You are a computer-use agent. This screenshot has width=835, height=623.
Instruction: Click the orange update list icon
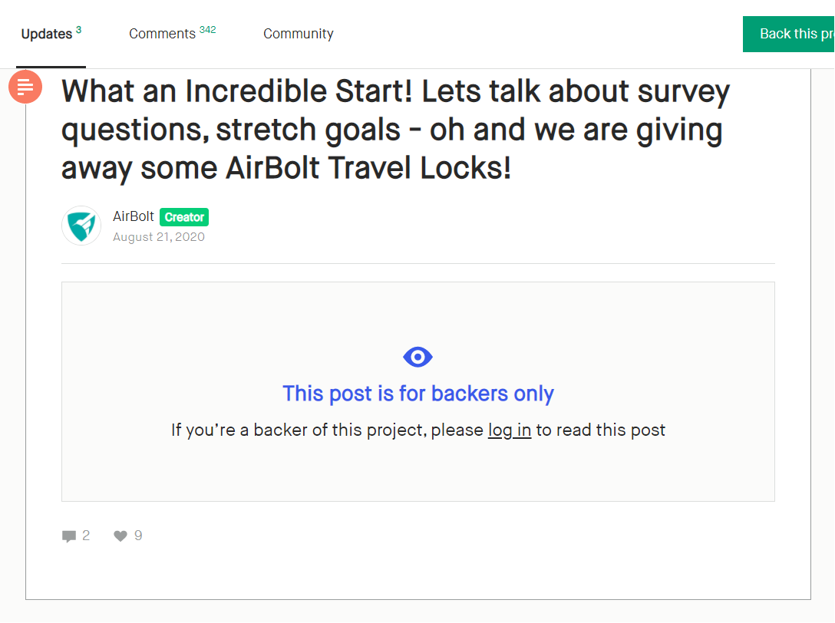tap(25, 86)
